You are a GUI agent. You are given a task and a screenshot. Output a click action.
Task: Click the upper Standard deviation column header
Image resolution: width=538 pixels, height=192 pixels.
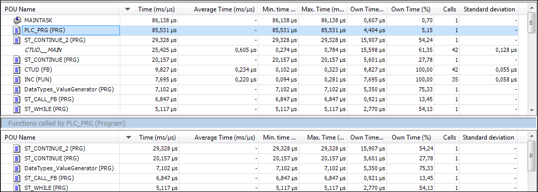point(489,10)
